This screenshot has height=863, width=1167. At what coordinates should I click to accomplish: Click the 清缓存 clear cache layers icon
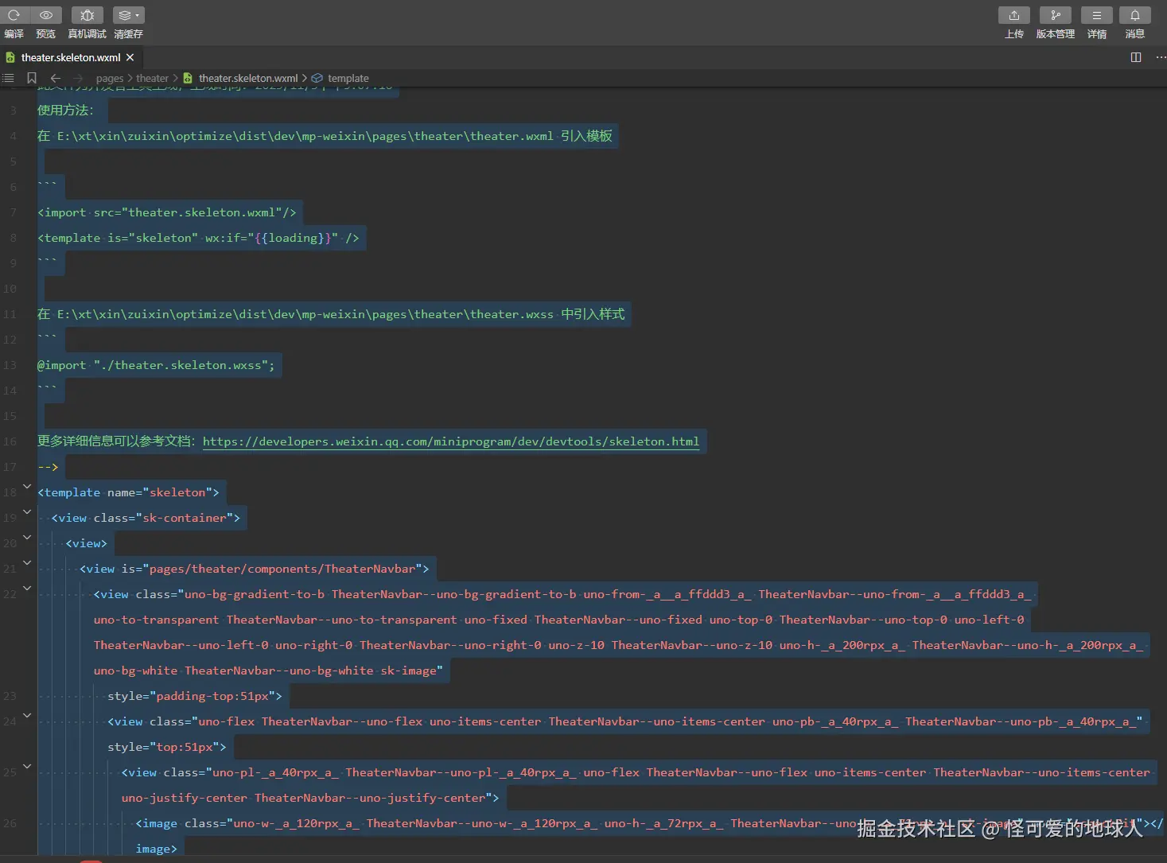[128, 15]
